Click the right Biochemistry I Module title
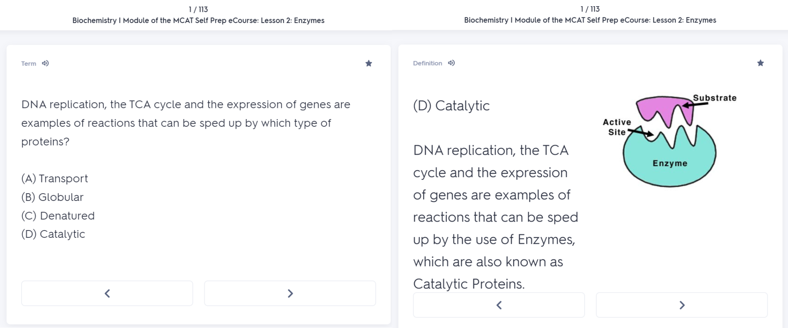The height and width of the screenshot is (328, 788). tap(590, 20)
